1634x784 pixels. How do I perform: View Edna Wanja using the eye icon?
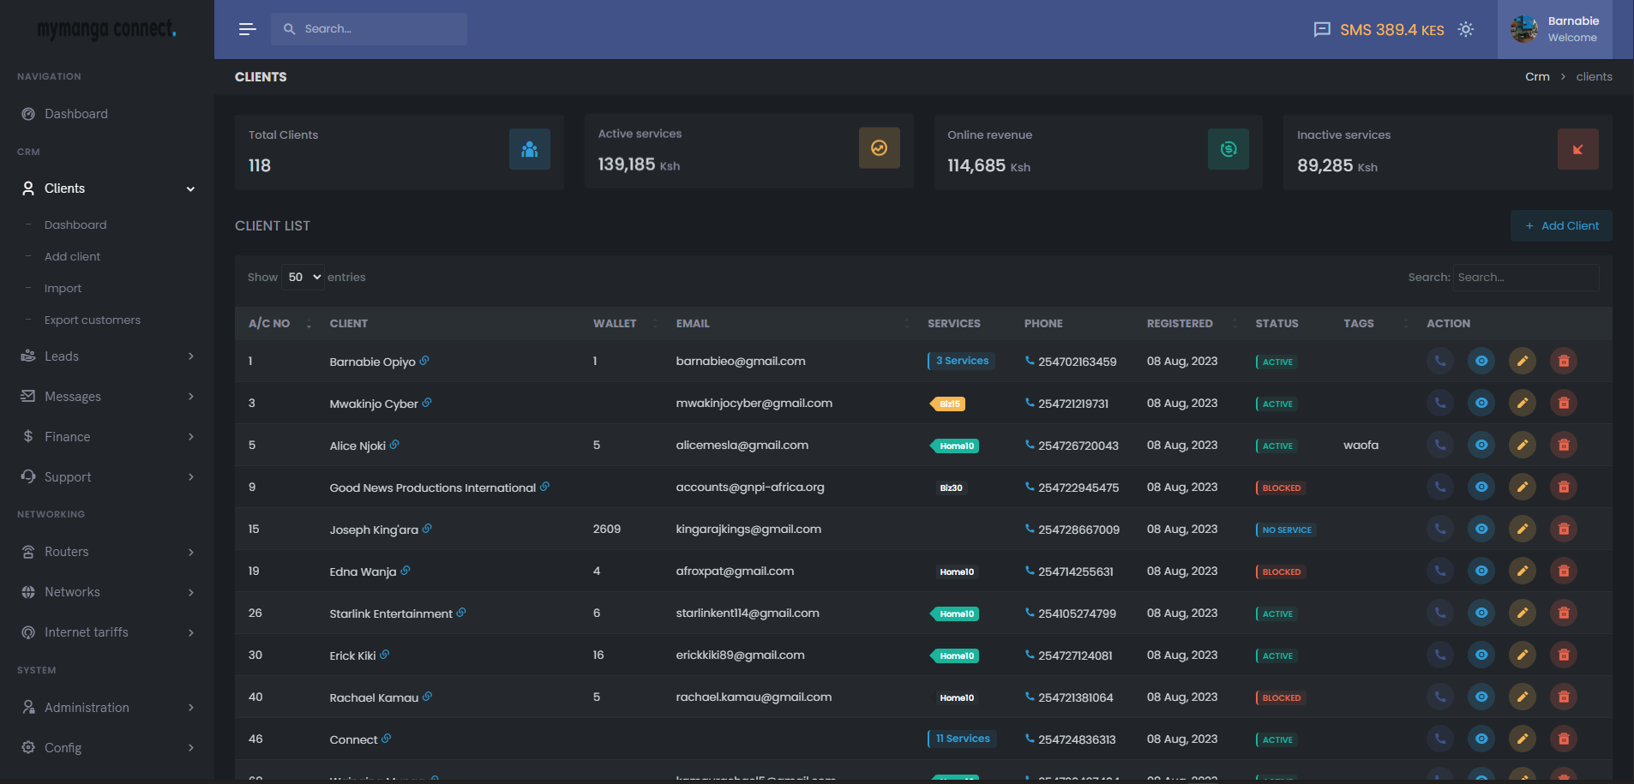coord(1481,572)
